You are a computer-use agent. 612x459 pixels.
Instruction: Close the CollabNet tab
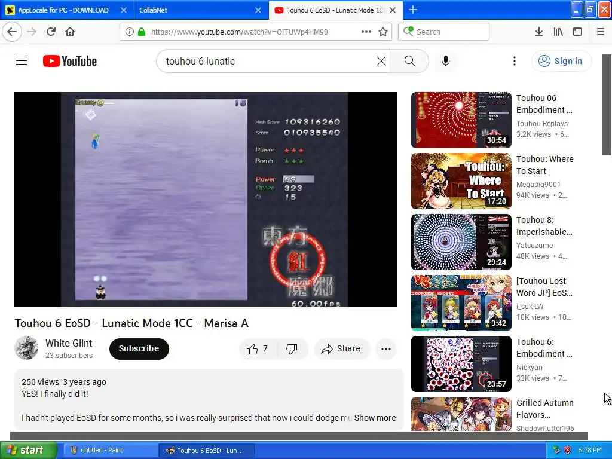258,10
